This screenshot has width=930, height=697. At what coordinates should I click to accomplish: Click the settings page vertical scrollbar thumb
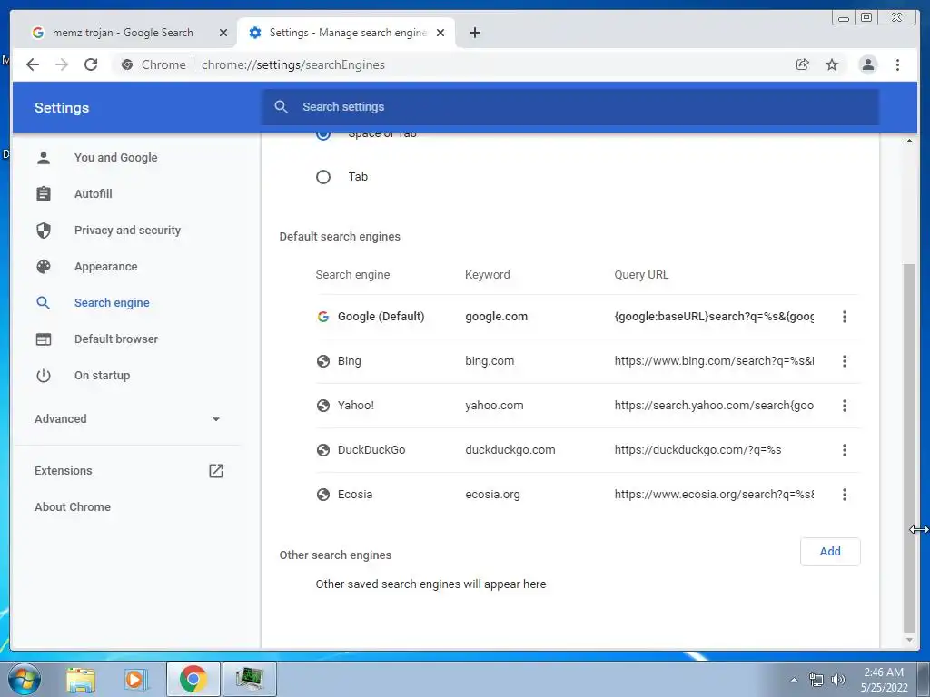[x=909, y=447]
